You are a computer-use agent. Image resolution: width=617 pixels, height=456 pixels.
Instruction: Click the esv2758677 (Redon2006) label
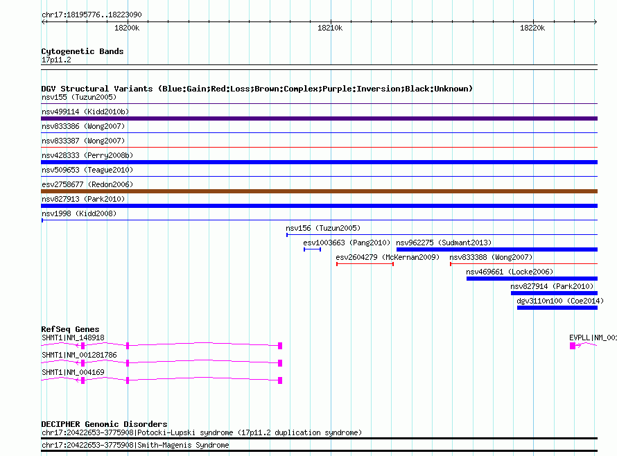[87, 184]
